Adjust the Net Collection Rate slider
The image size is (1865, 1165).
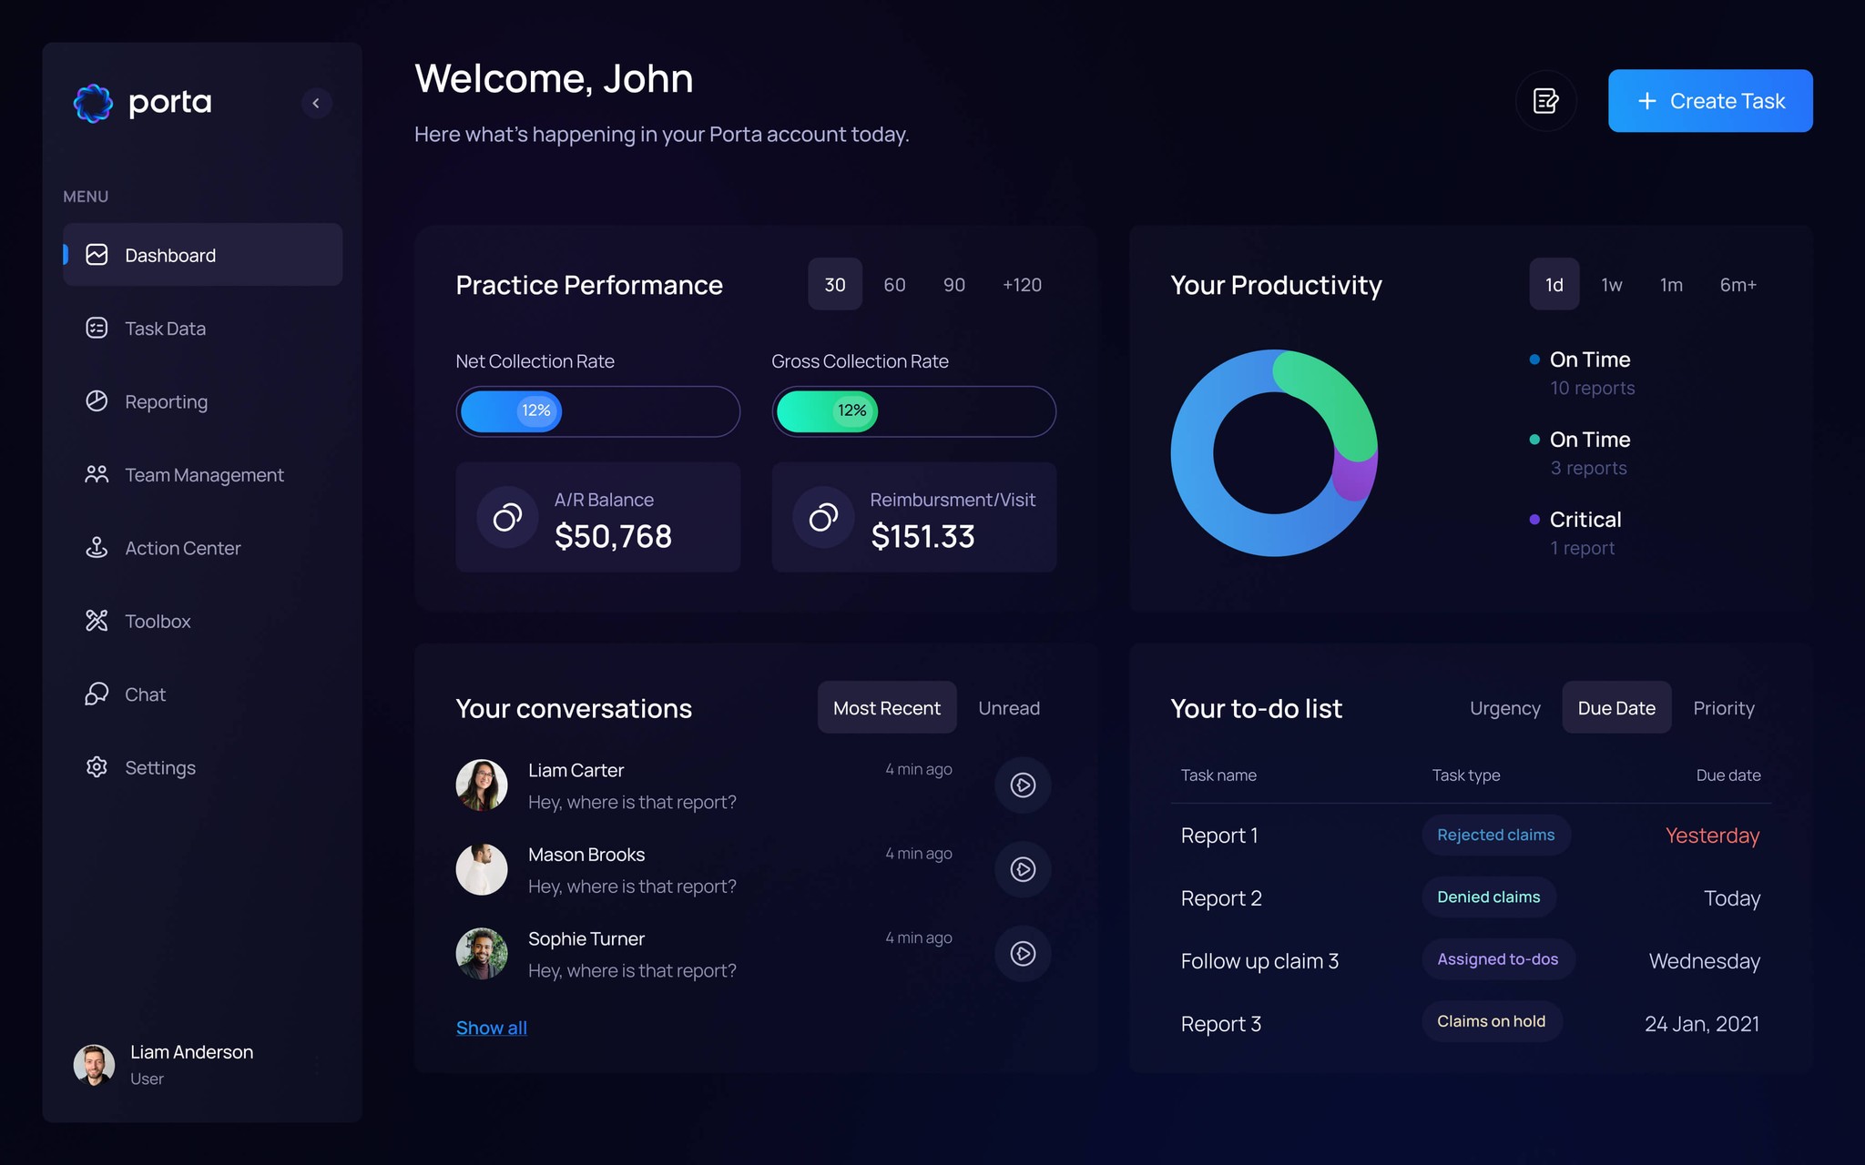(x=536, y=410)
